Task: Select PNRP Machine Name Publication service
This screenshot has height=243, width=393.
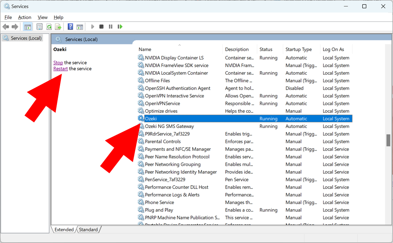Action: [182, 217]
